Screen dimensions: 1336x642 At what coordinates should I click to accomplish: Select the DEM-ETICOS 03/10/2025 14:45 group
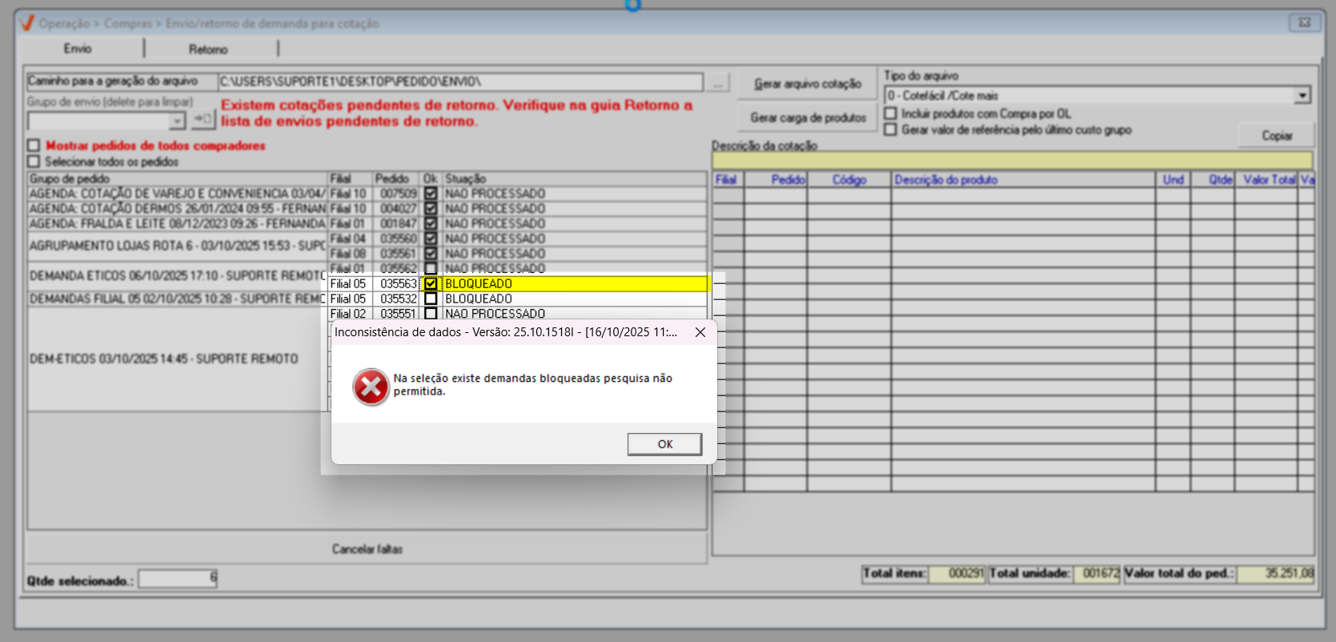click(178, 359)
